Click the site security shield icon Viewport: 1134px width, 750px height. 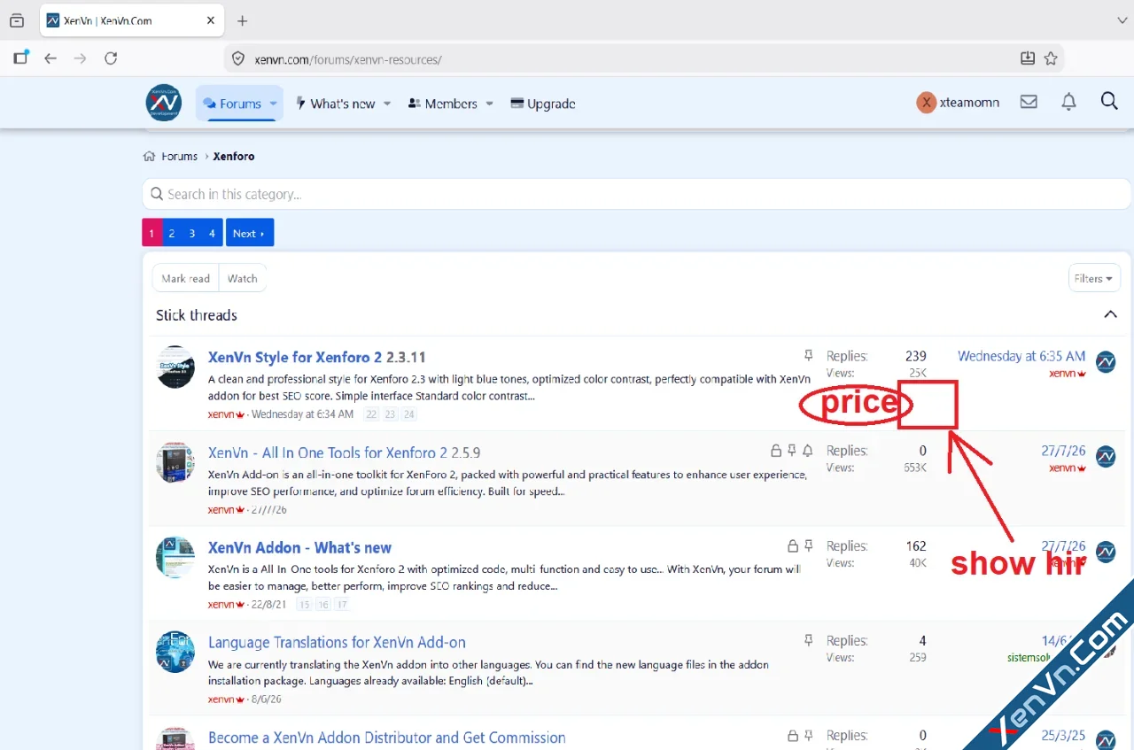[x=237, y=59]
